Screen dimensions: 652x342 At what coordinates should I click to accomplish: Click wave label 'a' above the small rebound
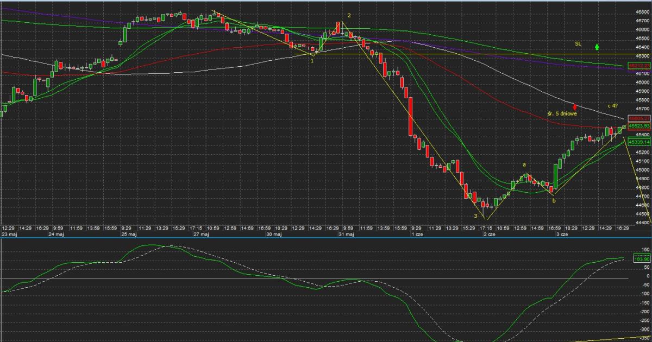[524, 164]
